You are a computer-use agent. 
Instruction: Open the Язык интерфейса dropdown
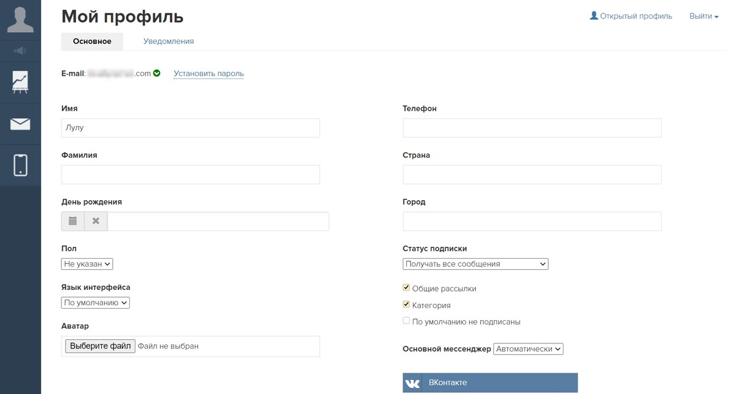96,303
